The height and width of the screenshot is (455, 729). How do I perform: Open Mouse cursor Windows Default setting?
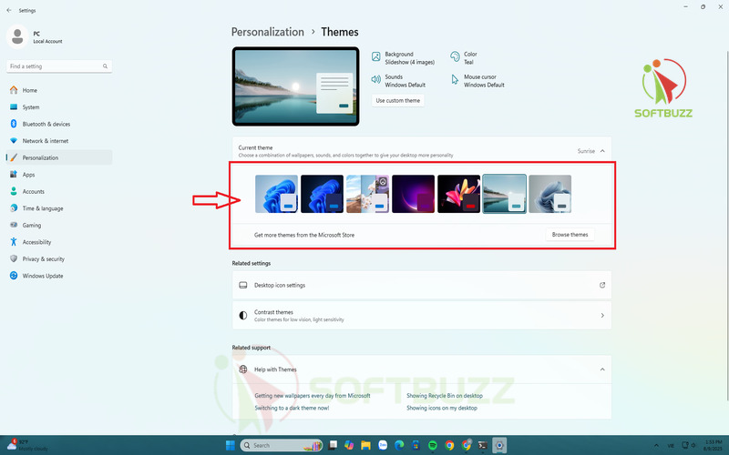(x=477, y=81)
